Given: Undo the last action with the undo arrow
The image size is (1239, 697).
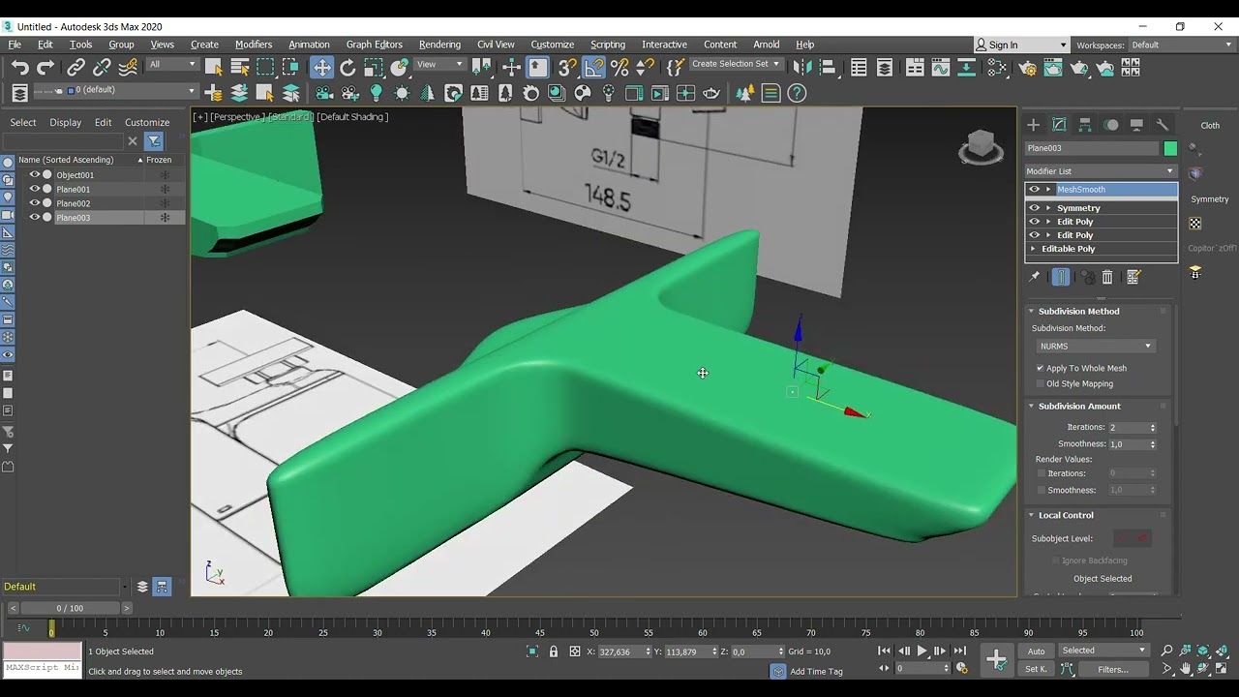Looking at the screenshot, I should coord(19,67).
